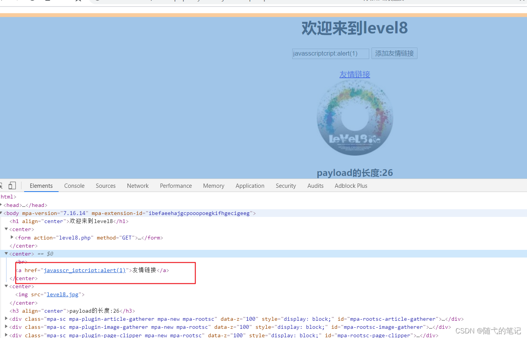The height and width of the screenshot is (338, 527).
Task: Collapse the highlighted center element
Action: (6, 253)
